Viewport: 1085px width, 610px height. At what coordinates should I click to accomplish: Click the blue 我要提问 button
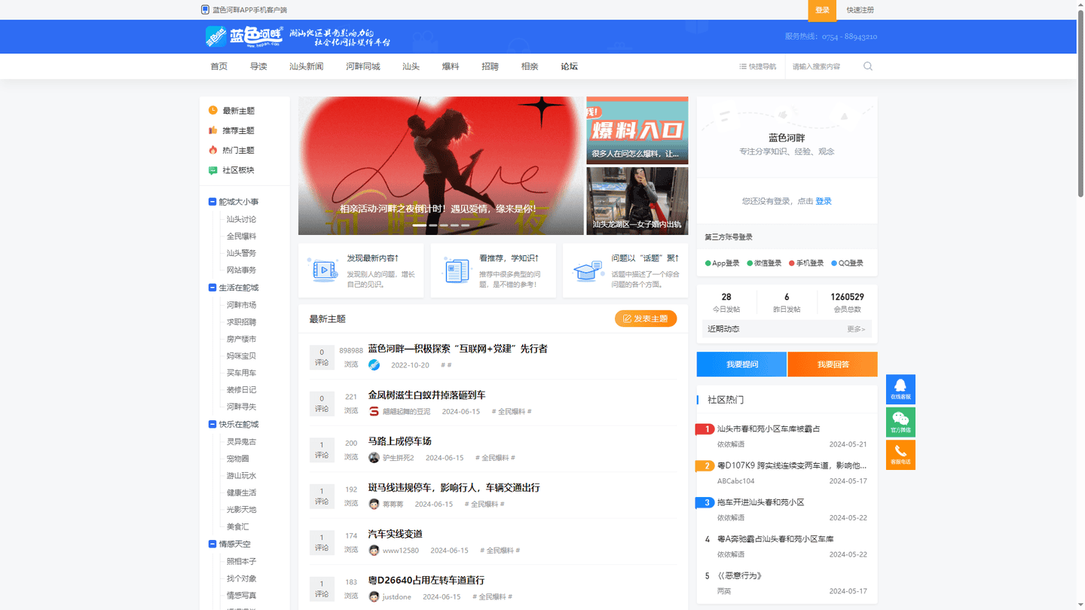coord(741,364)
